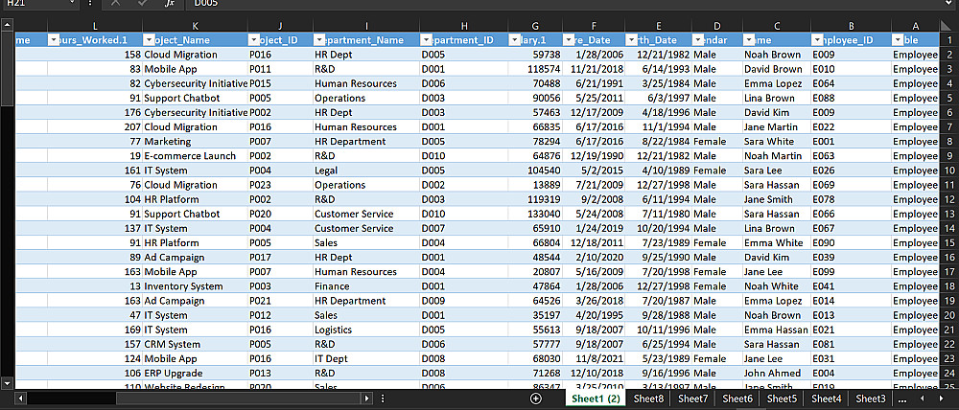The width and height of the screenshot is (959, 410).
Task: Click the vertical scrollbar down arrow
Action: click(8, 383)
